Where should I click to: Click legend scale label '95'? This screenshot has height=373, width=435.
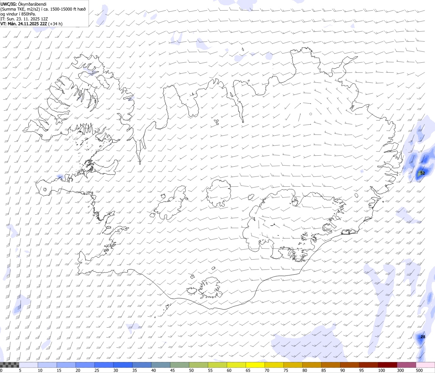pos(361,370)
